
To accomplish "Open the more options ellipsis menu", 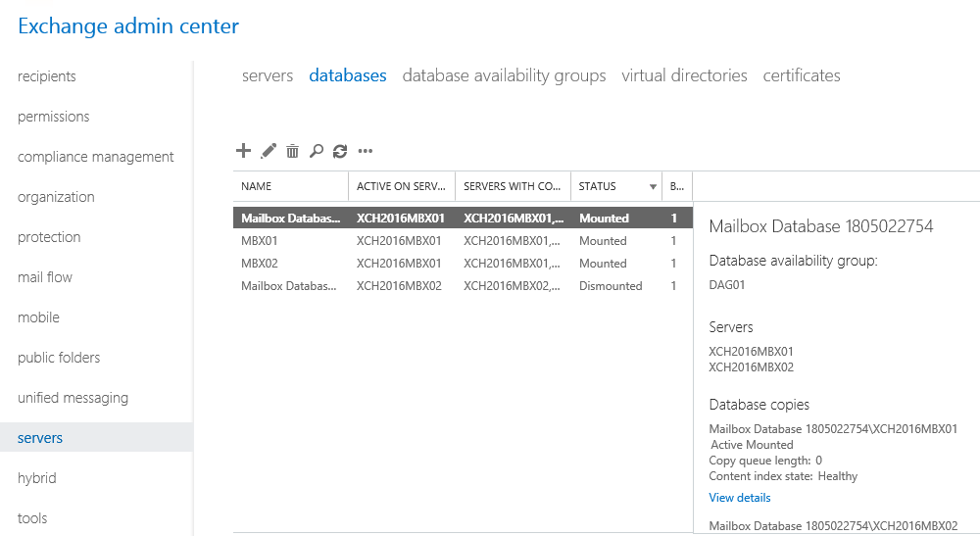I will coord(365,151).
